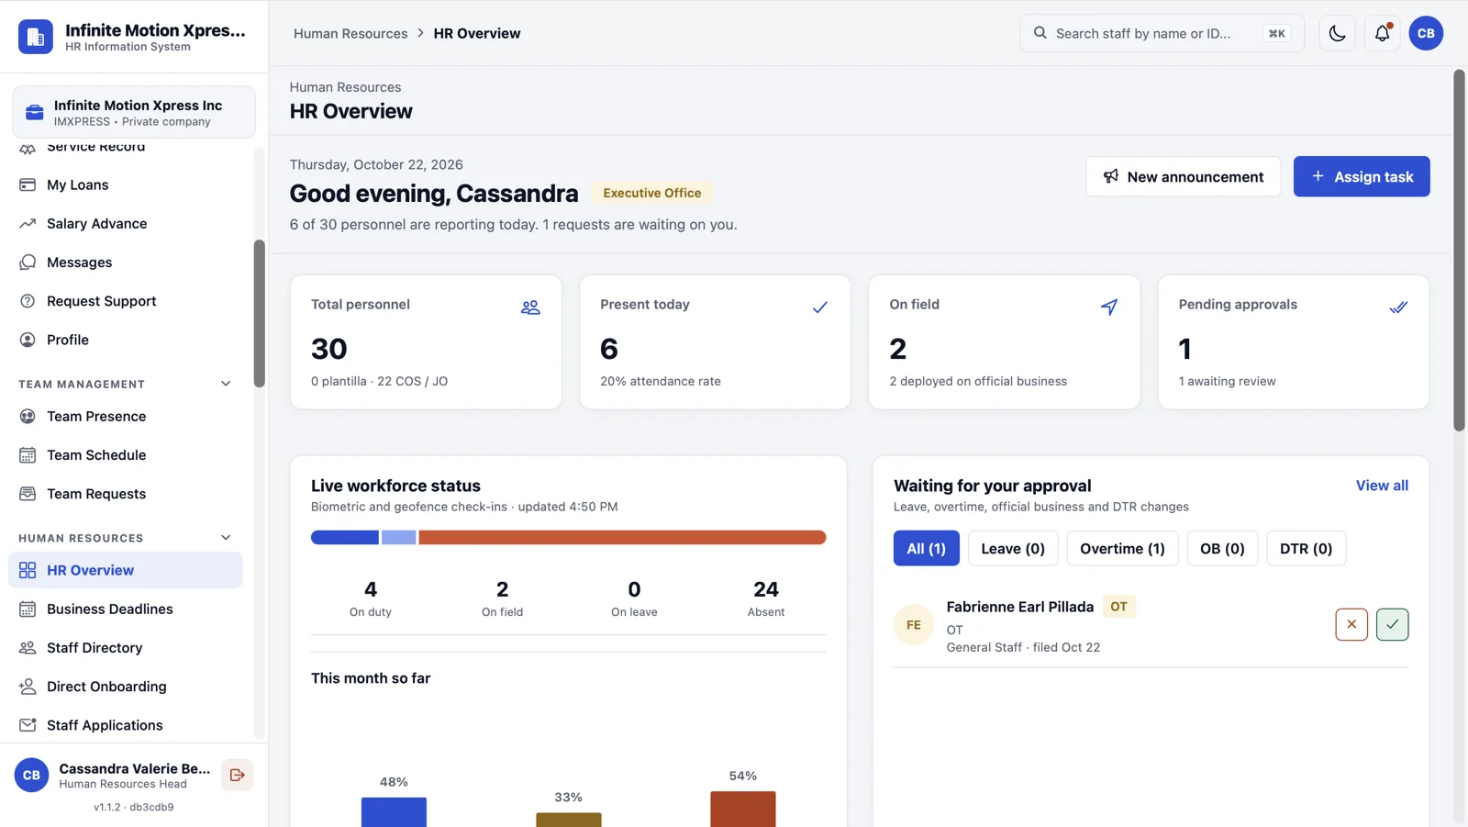
Task: Click the Team Schedule calendar icon
Action: point(28,455)
